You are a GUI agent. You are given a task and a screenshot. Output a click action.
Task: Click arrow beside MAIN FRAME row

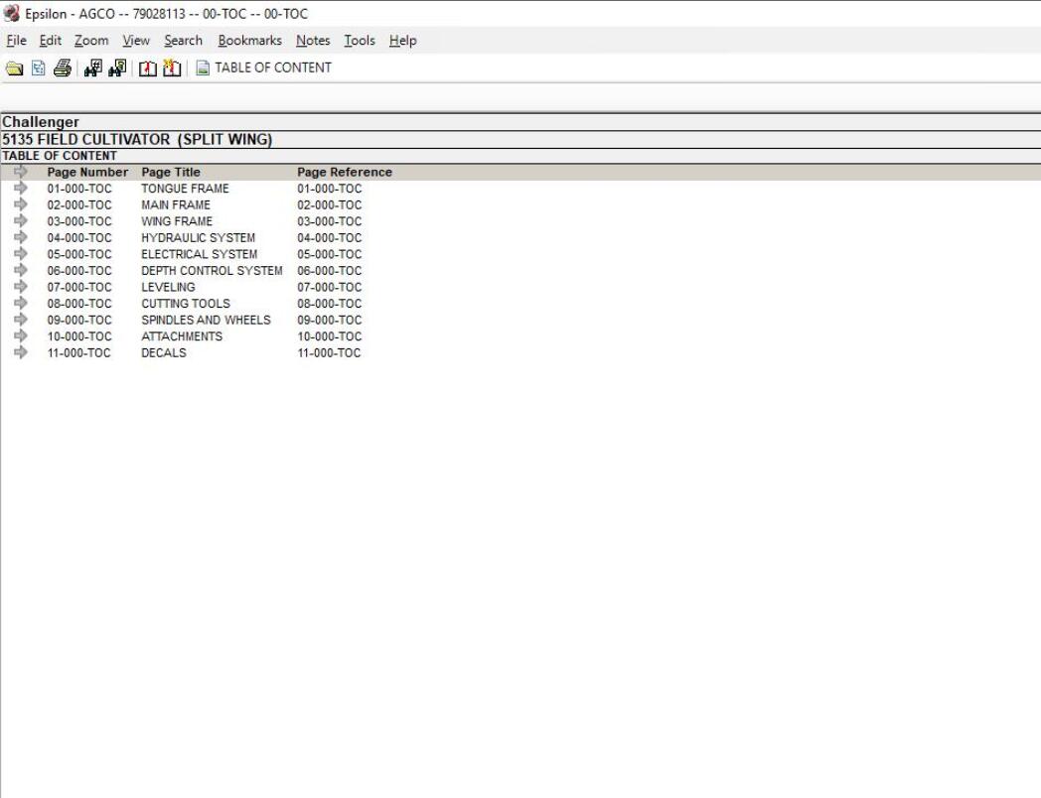pyautogui.click(x=21, y=205)
